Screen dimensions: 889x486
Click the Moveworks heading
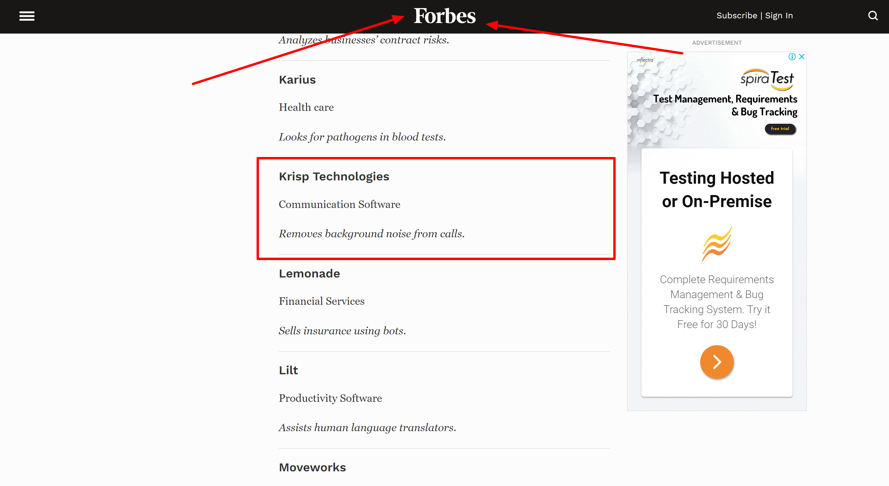click(x=312, y=467)
